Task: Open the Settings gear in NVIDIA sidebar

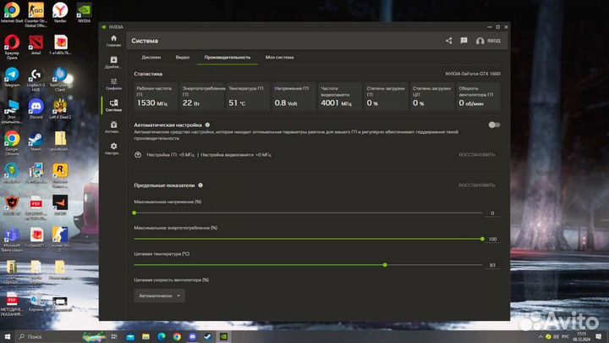Action: [113, 148]
